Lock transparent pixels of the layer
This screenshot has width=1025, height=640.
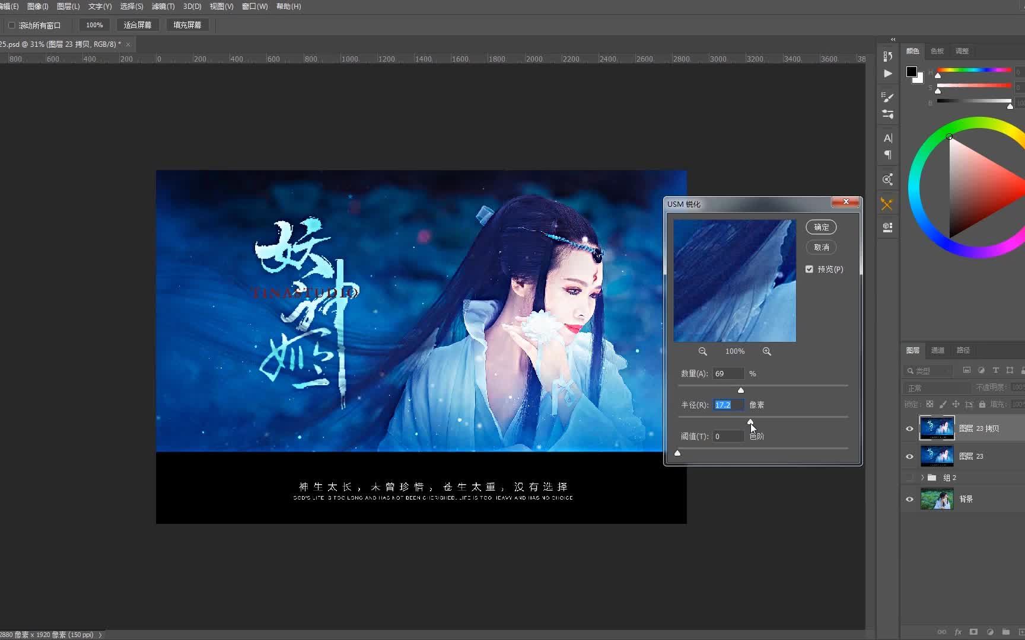coord(929,404)
